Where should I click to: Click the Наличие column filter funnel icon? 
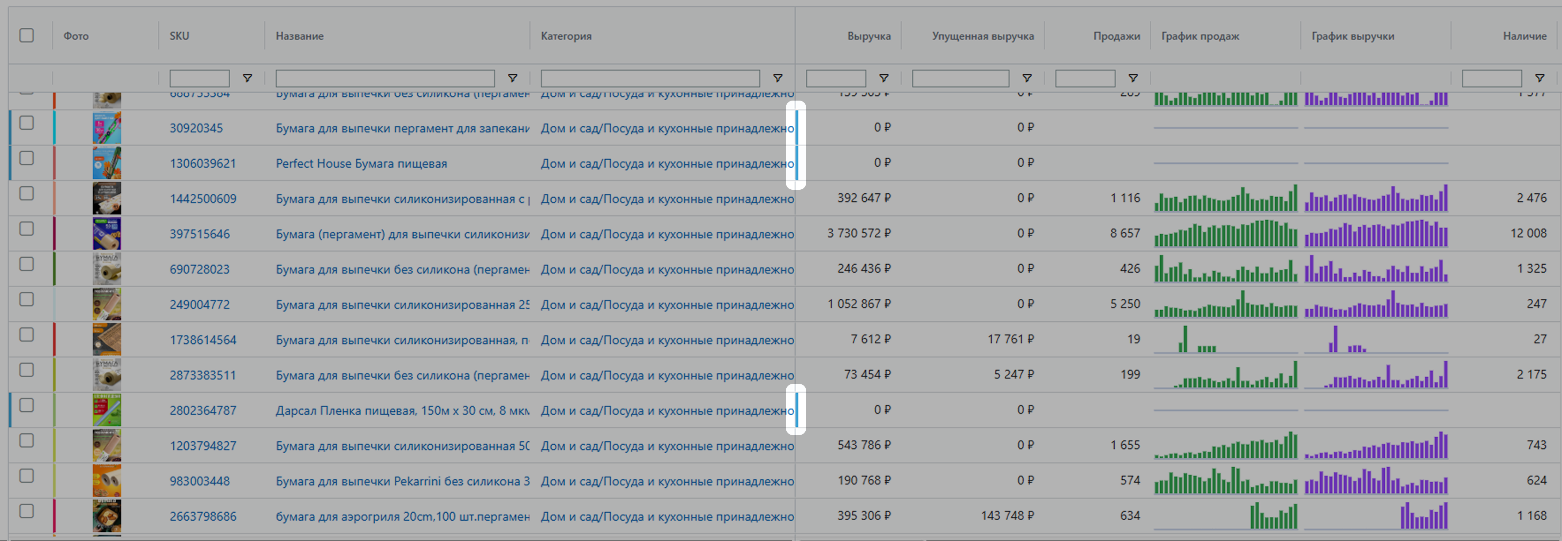(x=1539, y=78)
